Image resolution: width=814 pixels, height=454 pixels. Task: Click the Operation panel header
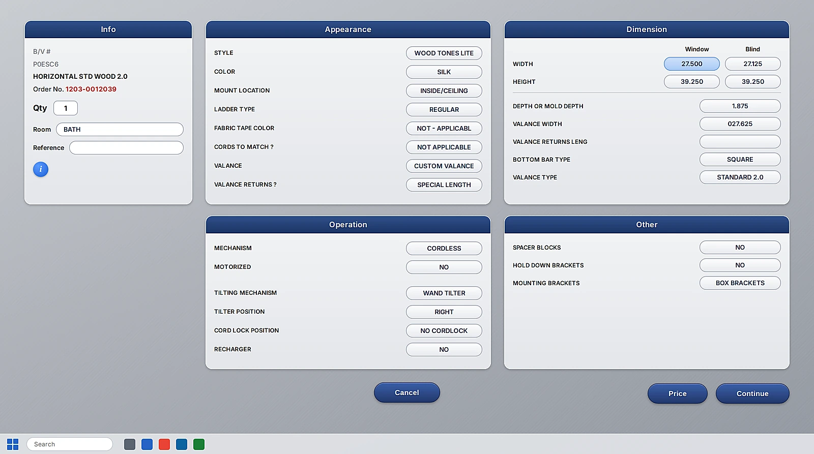click(x=348, y=225)
